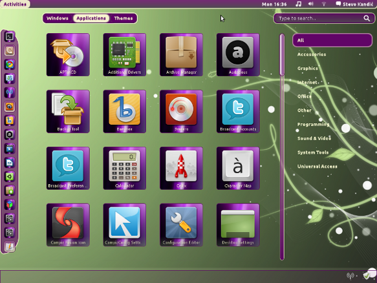Open Desktop Settings
This screenshot has width=377, height=283.
pyautogui.click(x=238, y=225)
